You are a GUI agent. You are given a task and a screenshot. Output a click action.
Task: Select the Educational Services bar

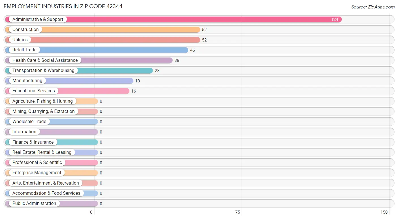point(67,91)
